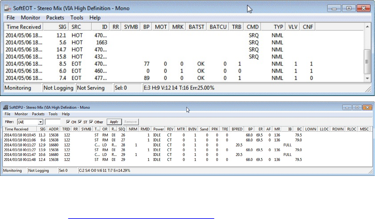
Task: Click the SRC column header in SoftEOT
Action: [x=80, y=27]
